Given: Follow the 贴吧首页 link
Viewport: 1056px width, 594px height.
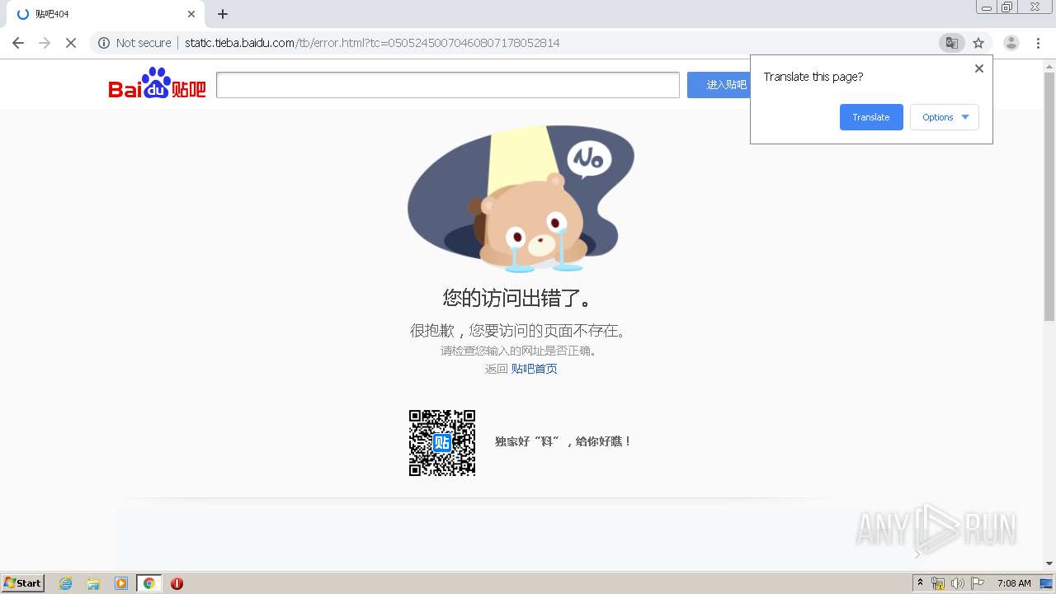Looking at the screenshot, I should 535,369.
